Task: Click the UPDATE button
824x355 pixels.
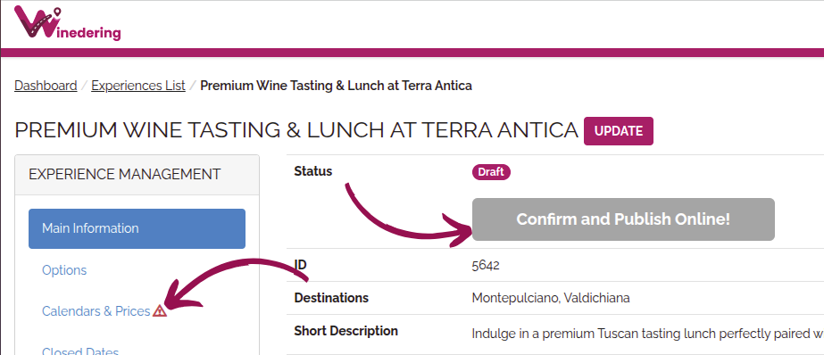Action: 619,131
